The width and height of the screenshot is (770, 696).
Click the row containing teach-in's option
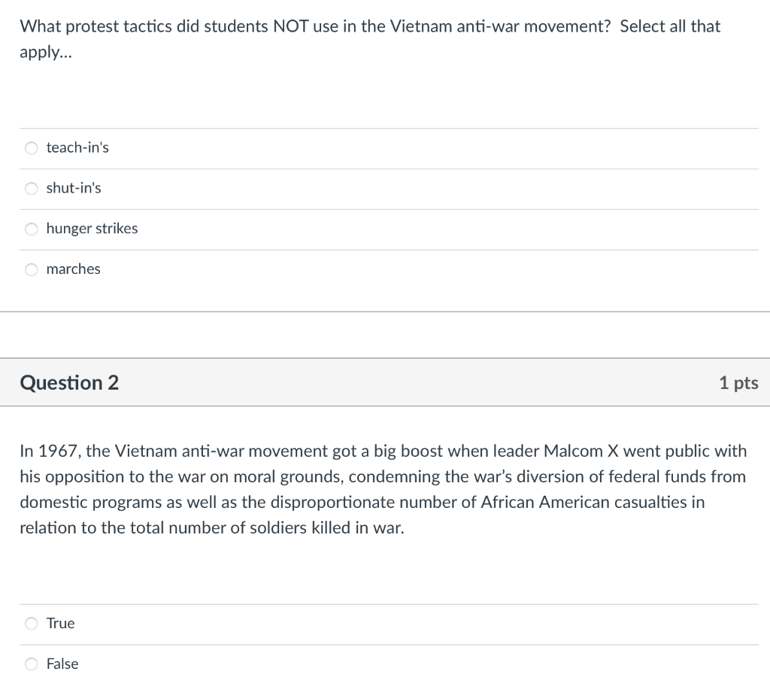(385, 147)
